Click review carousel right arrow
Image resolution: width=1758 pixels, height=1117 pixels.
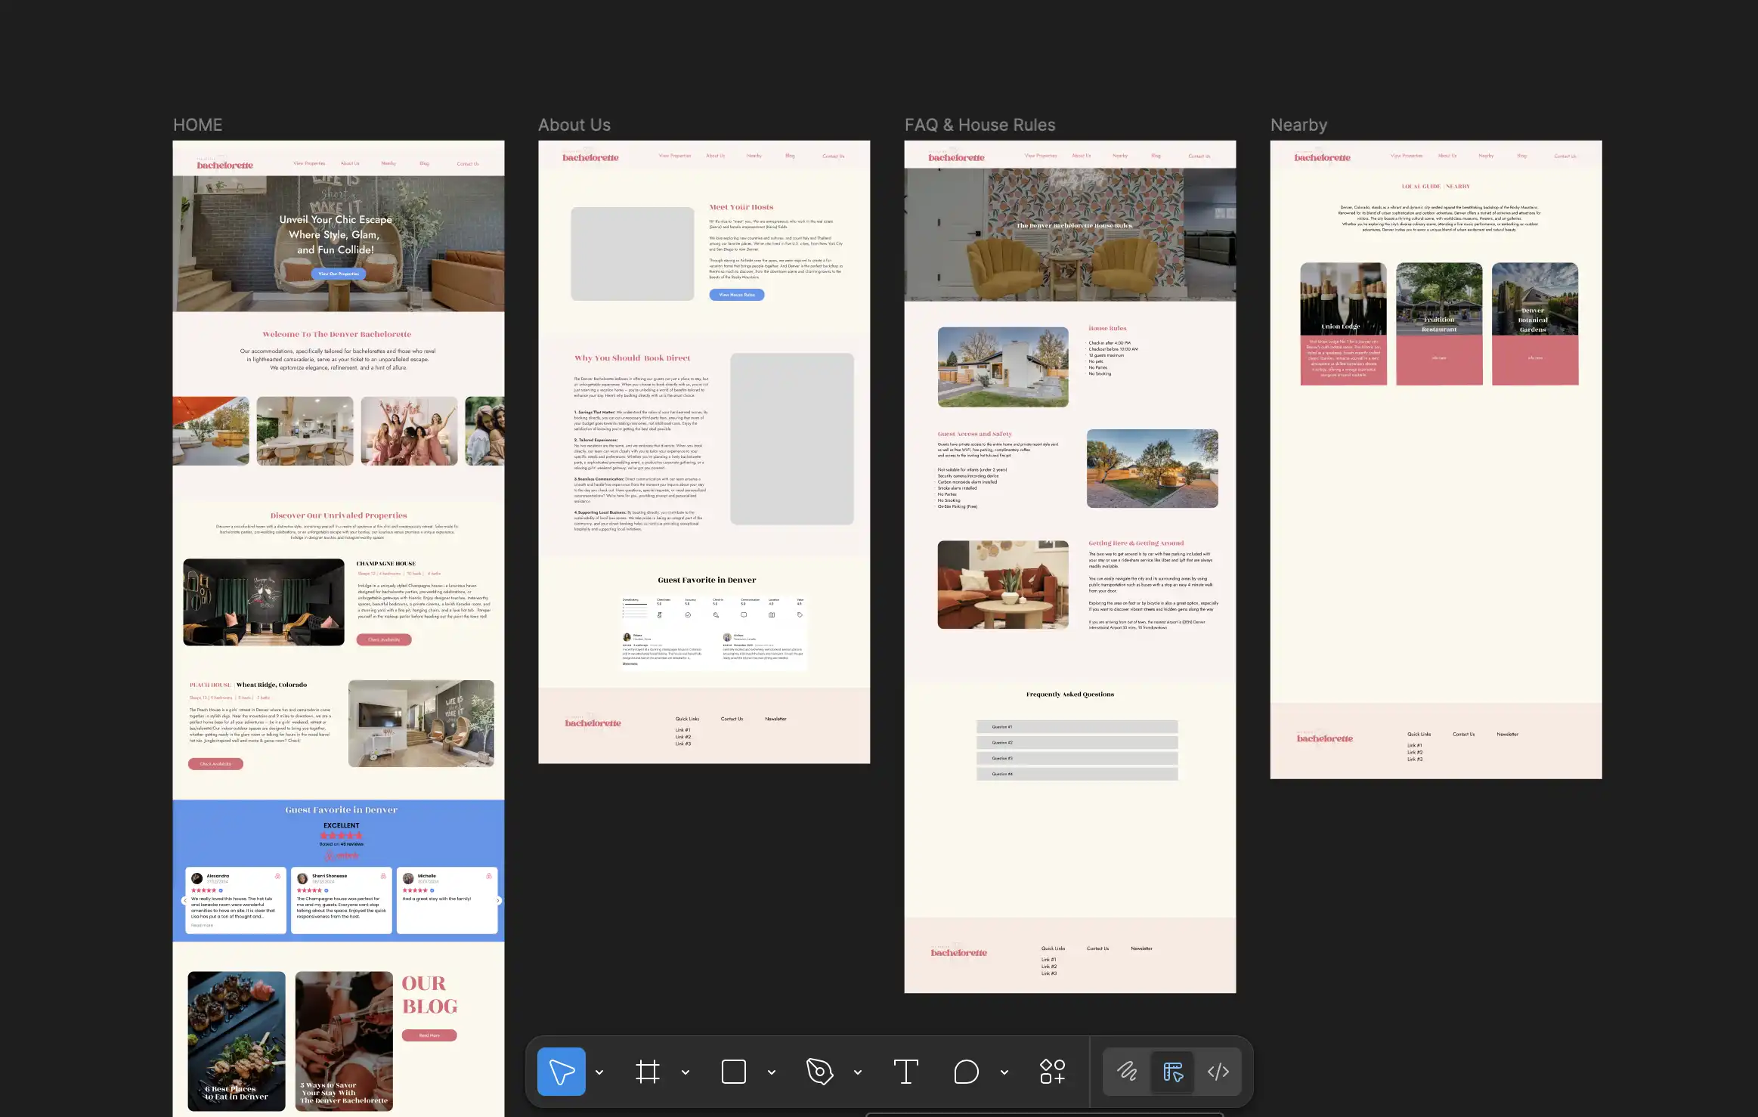pyautogui.click(x=498, y=901)
